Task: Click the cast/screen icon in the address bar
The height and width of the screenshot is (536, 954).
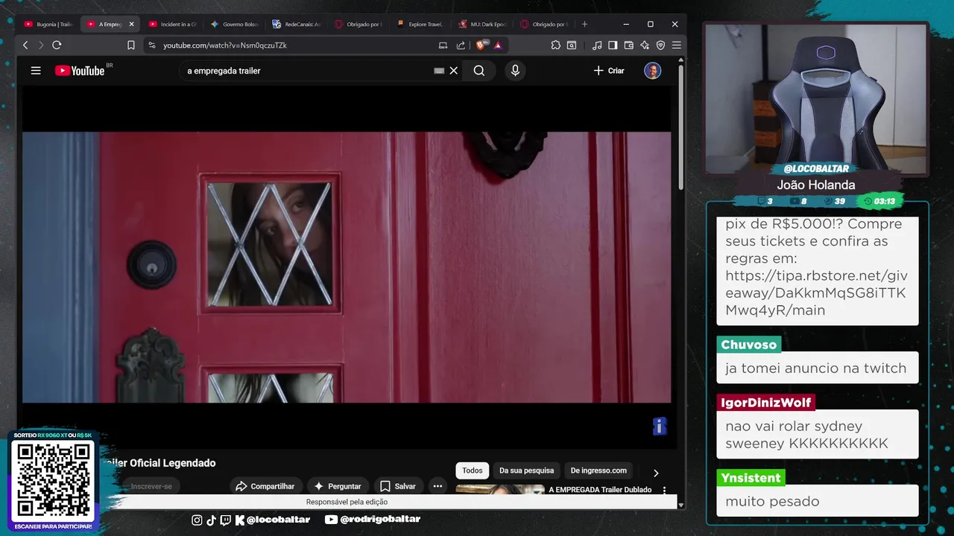Action: tap(443, 45)
